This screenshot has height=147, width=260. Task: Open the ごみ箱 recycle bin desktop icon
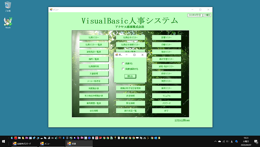pos(8,7)
